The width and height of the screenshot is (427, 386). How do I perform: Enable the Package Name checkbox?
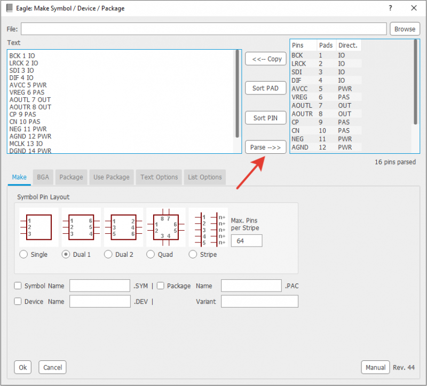point(161,286)
